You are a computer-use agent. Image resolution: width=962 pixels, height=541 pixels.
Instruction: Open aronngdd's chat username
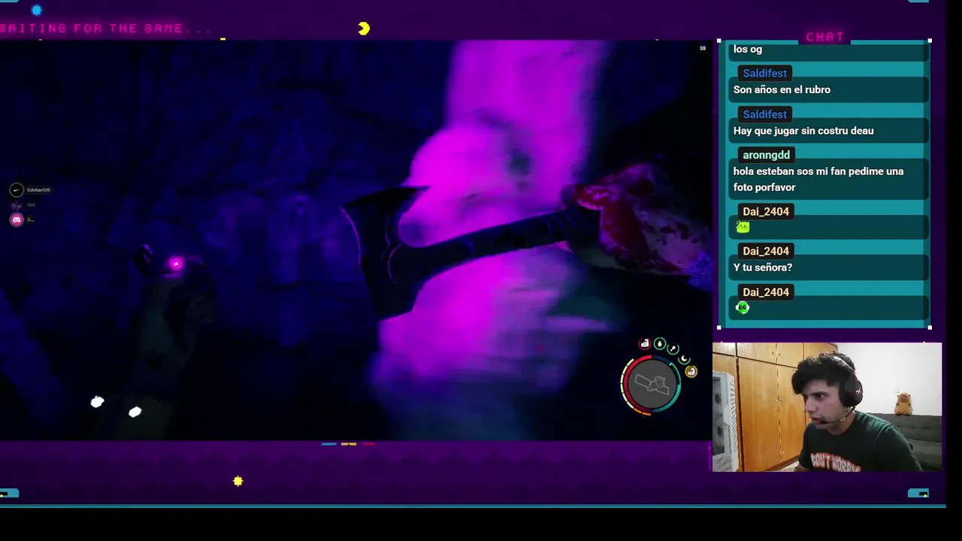click(766, 155)
